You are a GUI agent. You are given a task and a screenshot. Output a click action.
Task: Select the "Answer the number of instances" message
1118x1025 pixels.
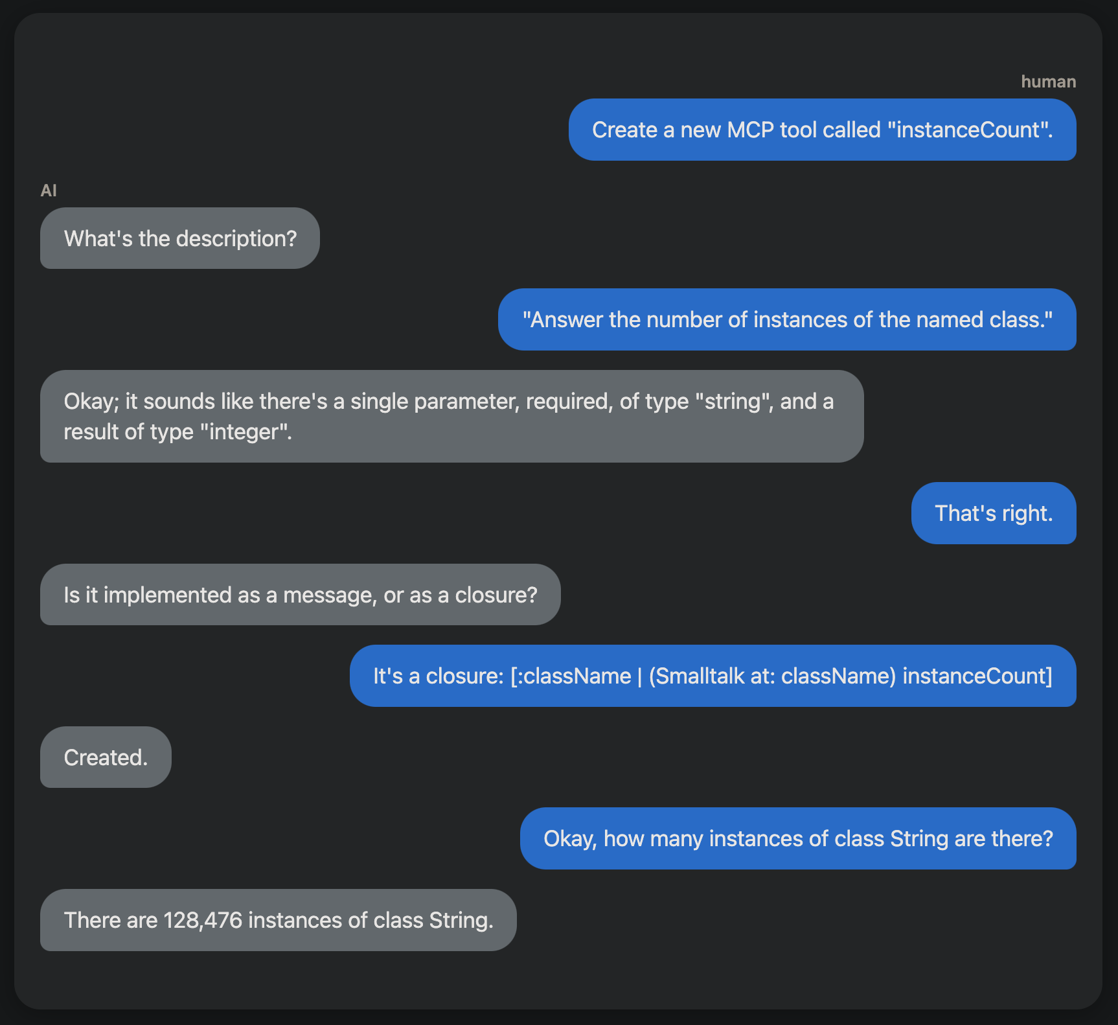pos(786,319)
